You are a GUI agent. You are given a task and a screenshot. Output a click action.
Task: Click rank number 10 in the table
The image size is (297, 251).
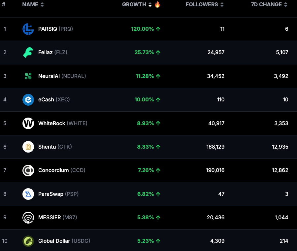pyautogui.click(x=5, y=241)
